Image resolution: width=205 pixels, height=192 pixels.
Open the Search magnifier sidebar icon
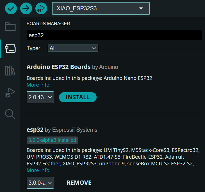(x=10, y=114)
